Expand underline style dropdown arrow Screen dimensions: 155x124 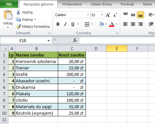pos(78,24)
